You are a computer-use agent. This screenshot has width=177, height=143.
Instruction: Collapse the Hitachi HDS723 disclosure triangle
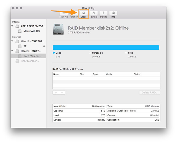pyautogui.click(x=12, y=51)
